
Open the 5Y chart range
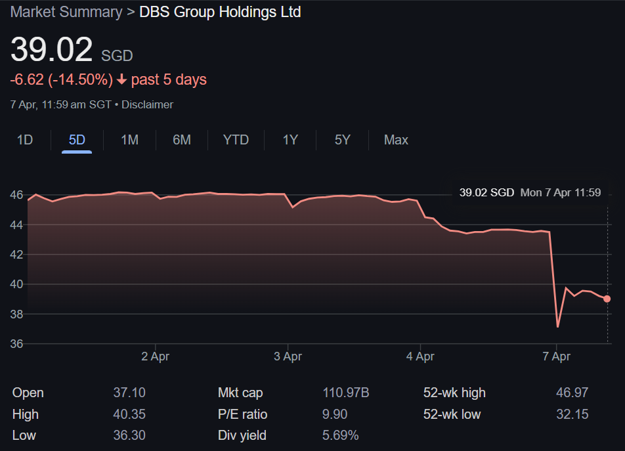tap(343, 140)
